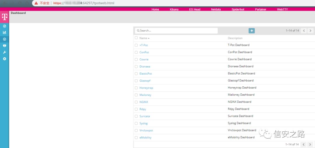The image size is (315, 148).
Task: Check the Rdpy row checkbox
Action: click(136, 109)
